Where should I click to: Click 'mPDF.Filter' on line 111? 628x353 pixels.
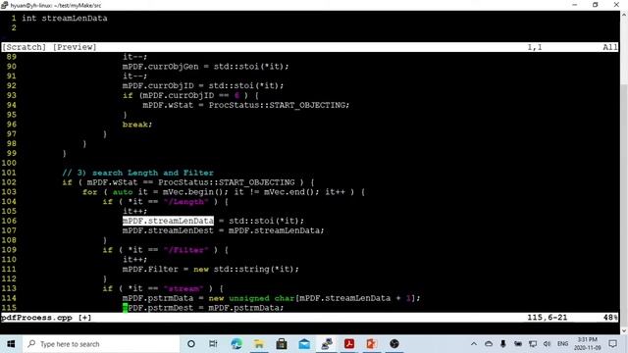pyautogui.click(x=150, y=269)
